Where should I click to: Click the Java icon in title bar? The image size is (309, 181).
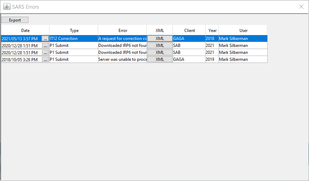tap(7, 7)
